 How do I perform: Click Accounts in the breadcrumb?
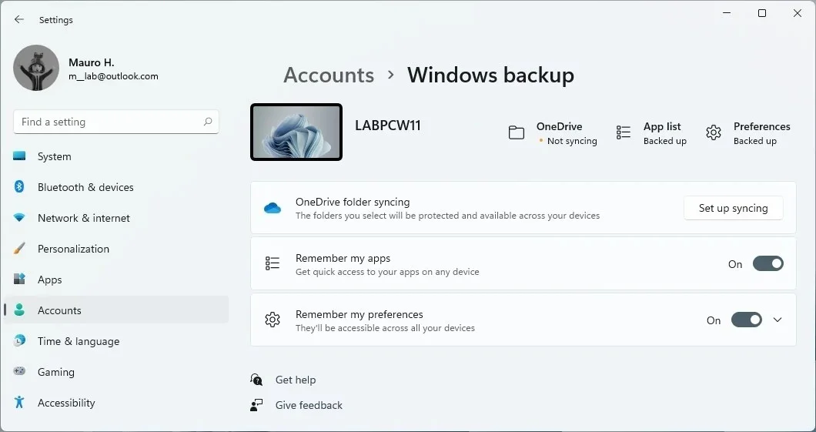click(x=329, y=75)
